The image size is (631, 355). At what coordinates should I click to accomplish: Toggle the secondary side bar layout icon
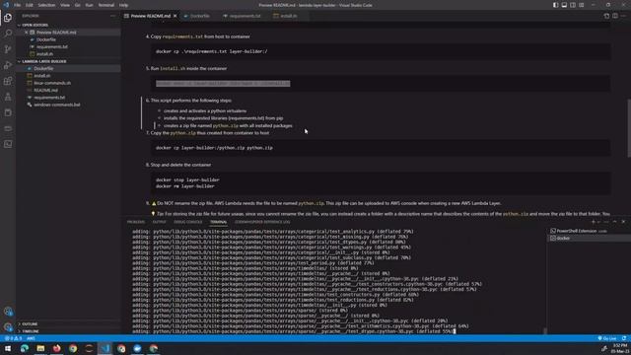click(x=573, y=5)
